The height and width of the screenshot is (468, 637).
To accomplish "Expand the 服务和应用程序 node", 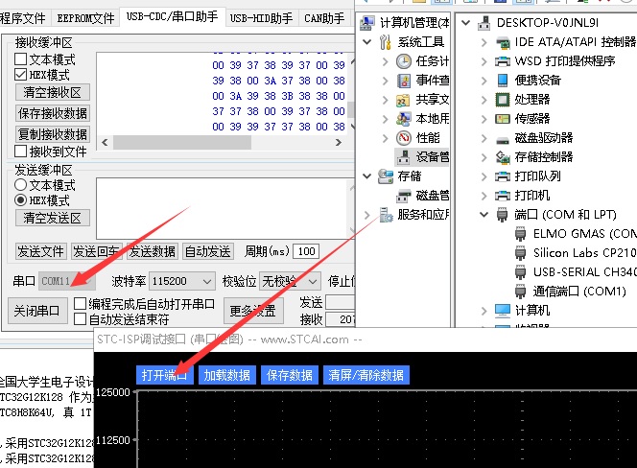I will 366,215.
